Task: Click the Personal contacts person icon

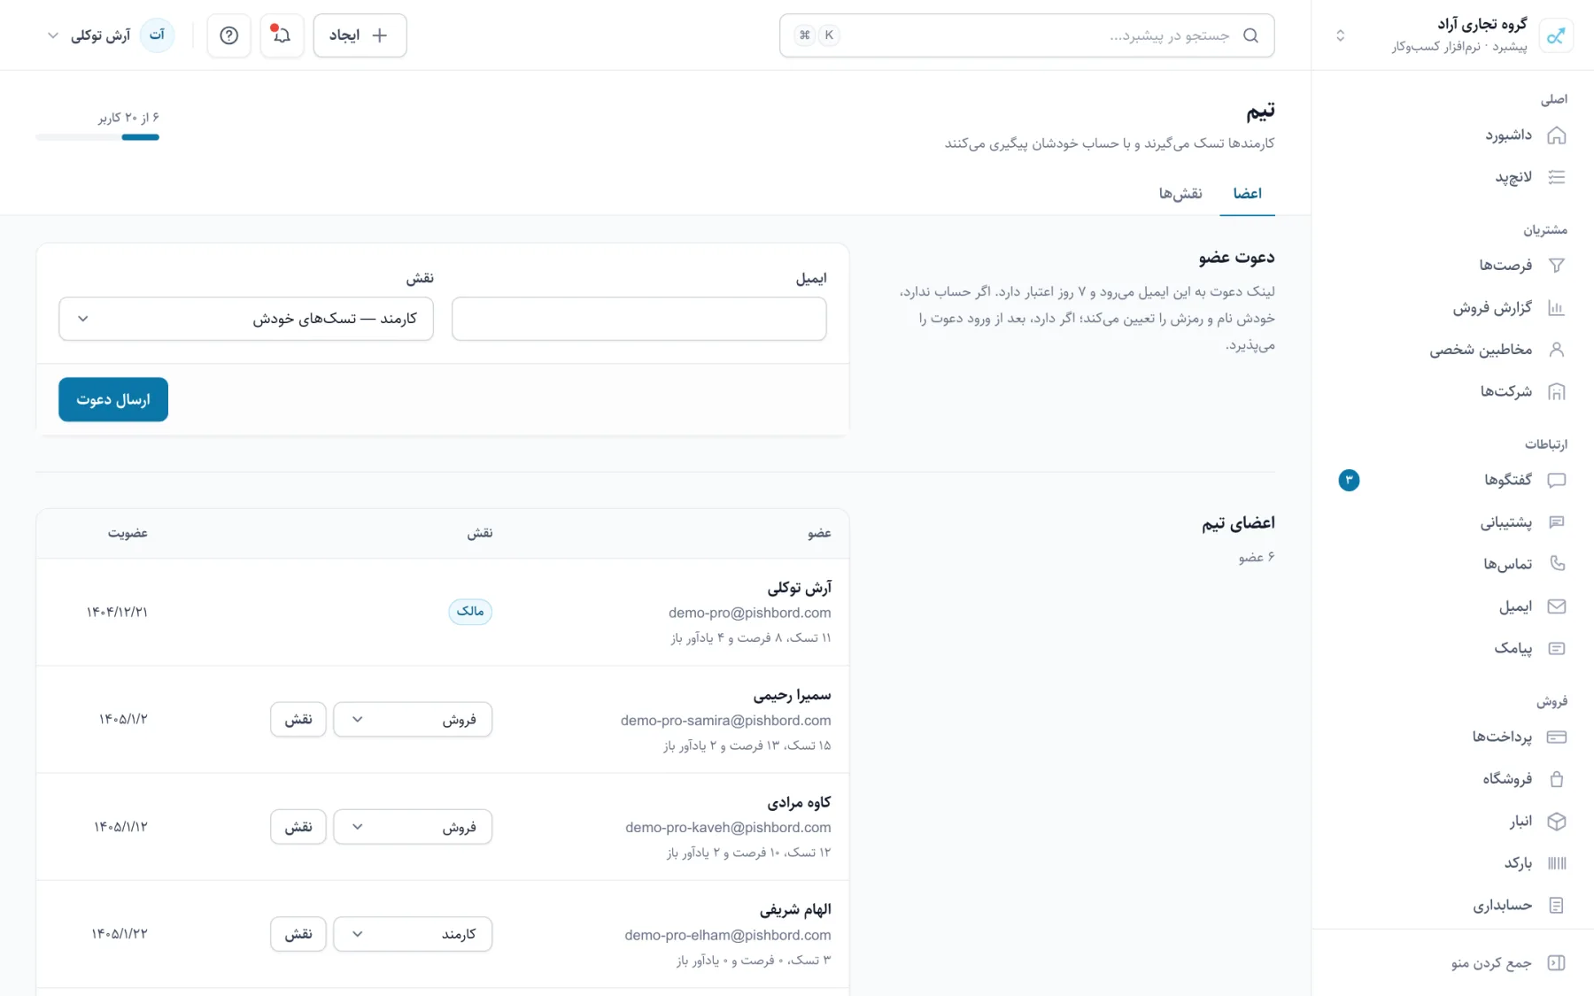Action: (1556, 350)
